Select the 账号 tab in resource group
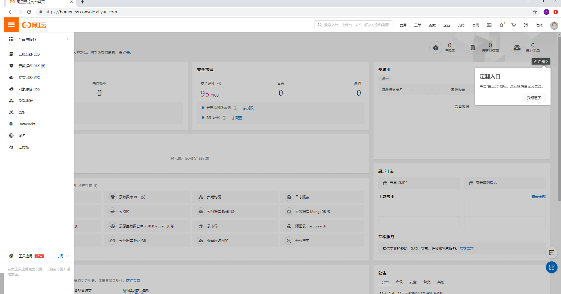Viewport: 561px width, 294px height. tap(385, 79)
